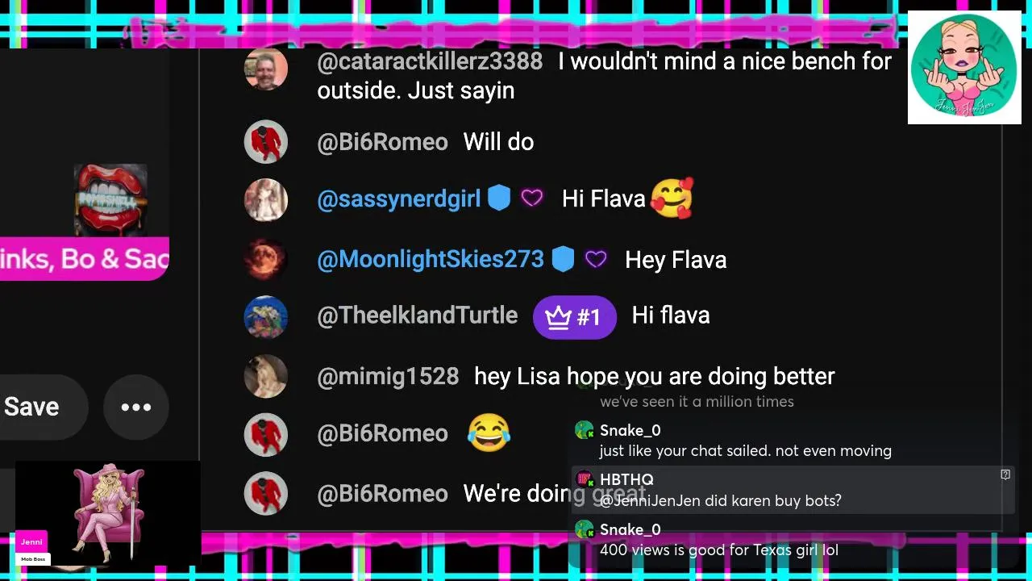The height and width of the screenshot is (581, 1032).
Task: Click the blue shield badge beside sassynerdgirl
Action: point(499,198)
